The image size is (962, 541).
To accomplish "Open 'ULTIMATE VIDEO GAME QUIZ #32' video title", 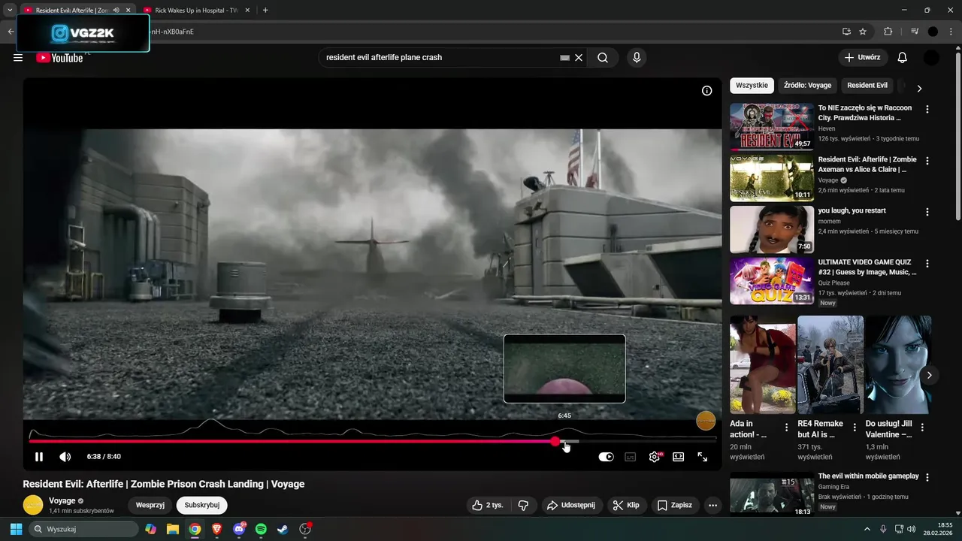I will pyautogui.click(x=867, y=267).
